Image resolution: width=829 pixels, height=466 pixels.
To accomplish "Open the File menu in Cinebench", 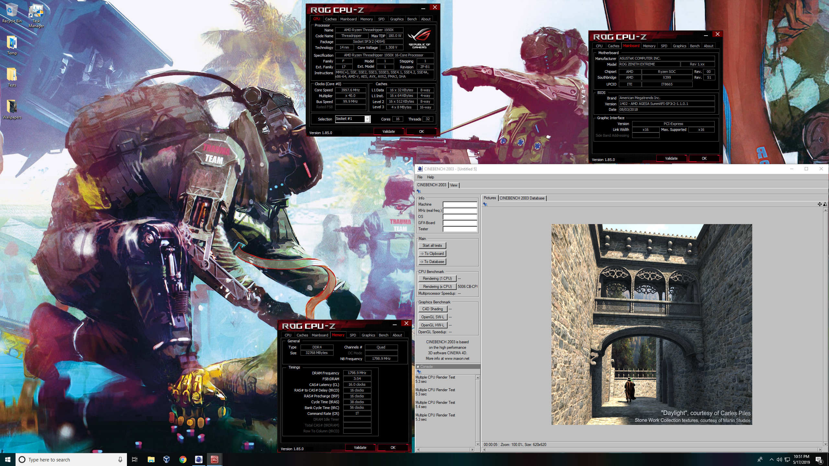I will point(420,177).
